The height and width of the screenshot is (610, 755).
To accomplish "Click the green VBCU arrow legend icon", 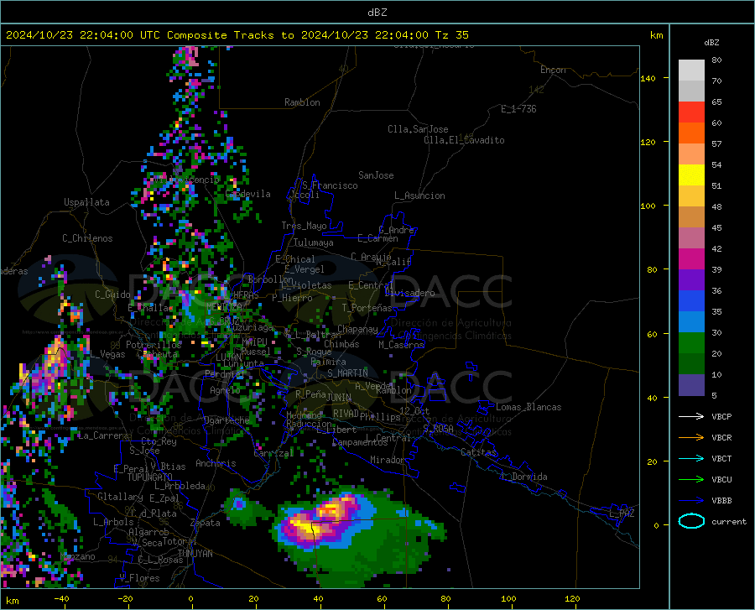I will click(691, 480).
